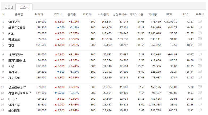This screenshot has height=115, width=208.
Task: Open the HPSP stock link
Action: [x=13, y=99]
